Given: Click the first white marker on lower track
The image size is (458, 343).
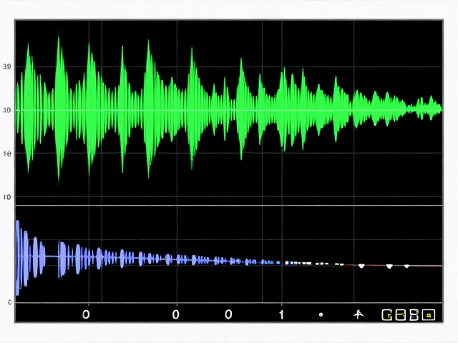Looking at the screenshot, I should click(x=361, y=266).
